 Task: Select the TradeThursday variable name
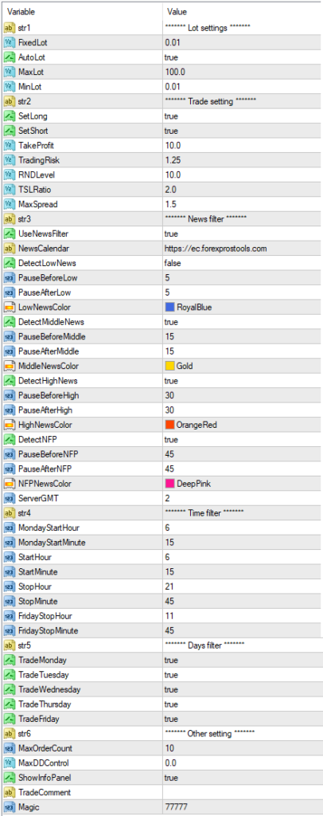point(45,704)
